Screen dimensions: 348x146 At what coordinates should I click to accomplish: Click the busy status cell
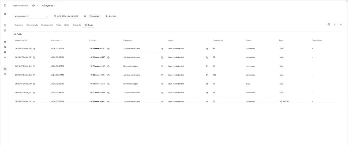click(248, 84)
